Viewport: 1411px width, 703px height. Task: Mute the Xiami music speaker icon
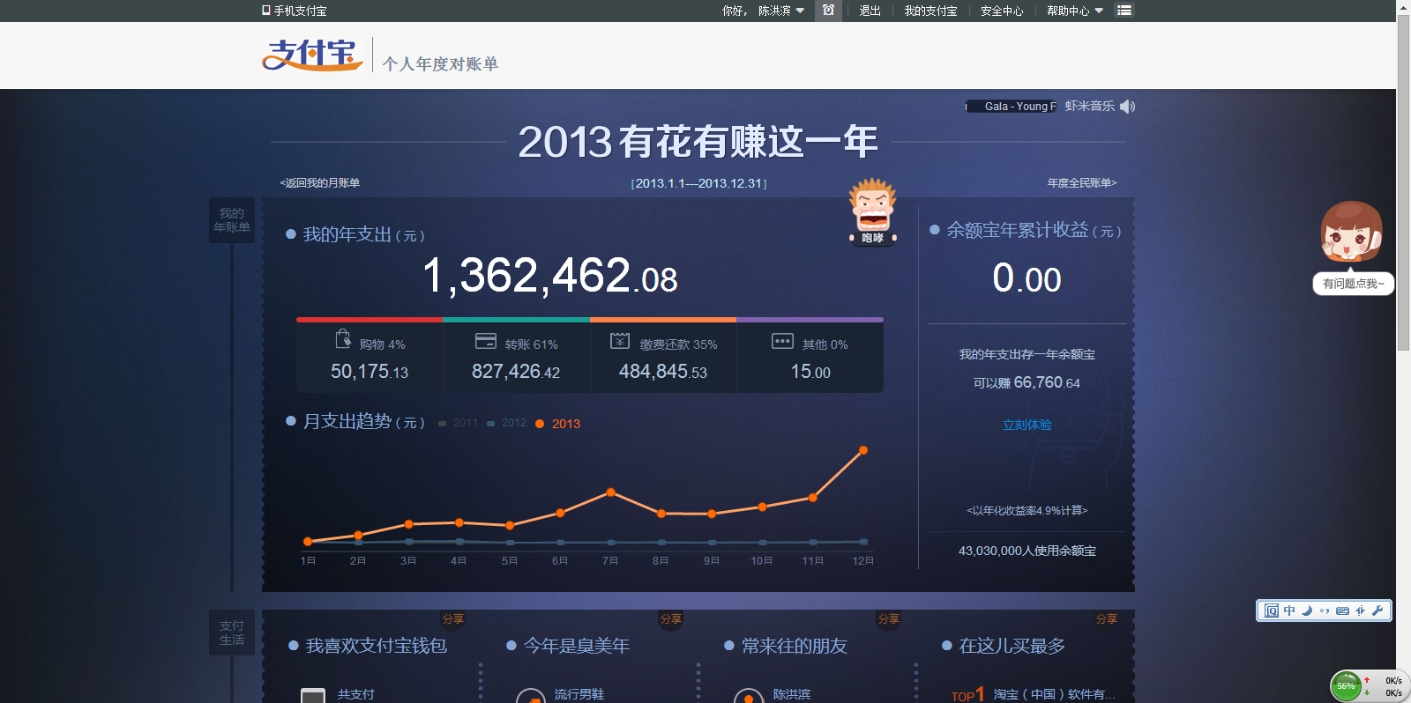(1127, 107)
